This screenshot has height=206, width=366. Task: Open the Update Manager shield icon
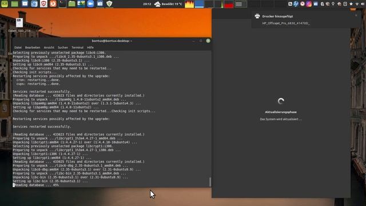click(x=109, y=4)
